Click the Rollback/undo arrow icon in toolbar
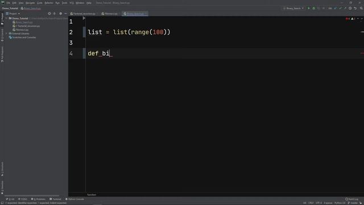 355,8
